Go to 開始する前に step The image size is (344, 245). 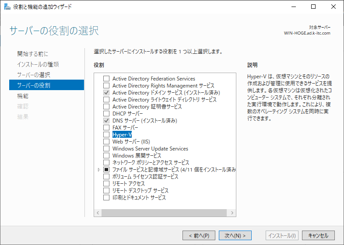point(33,54)
